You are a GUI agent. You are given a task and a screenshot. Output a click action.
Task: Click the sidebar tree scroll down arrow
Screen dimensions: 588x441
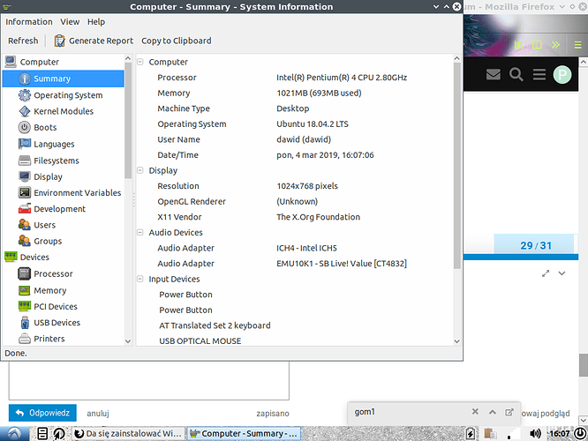128,341
